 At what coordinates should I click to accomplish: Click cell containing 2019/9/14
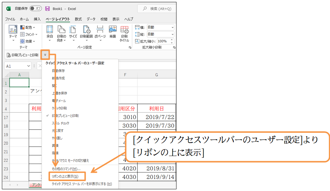(157, 177)
